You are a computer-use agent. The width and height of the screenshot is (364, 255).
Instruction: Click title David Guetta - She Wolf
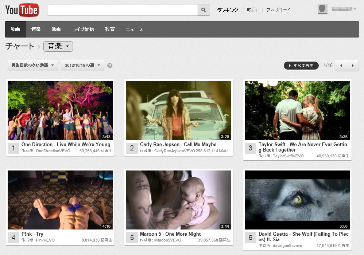(303, 237)
